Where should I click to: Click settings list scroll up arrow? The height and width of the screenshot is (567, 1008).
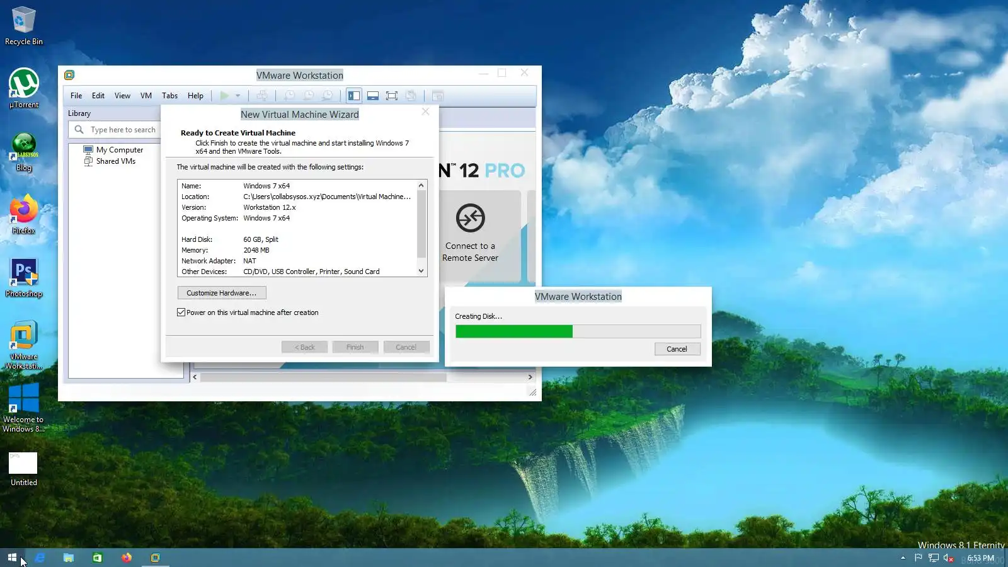(421, 186)
